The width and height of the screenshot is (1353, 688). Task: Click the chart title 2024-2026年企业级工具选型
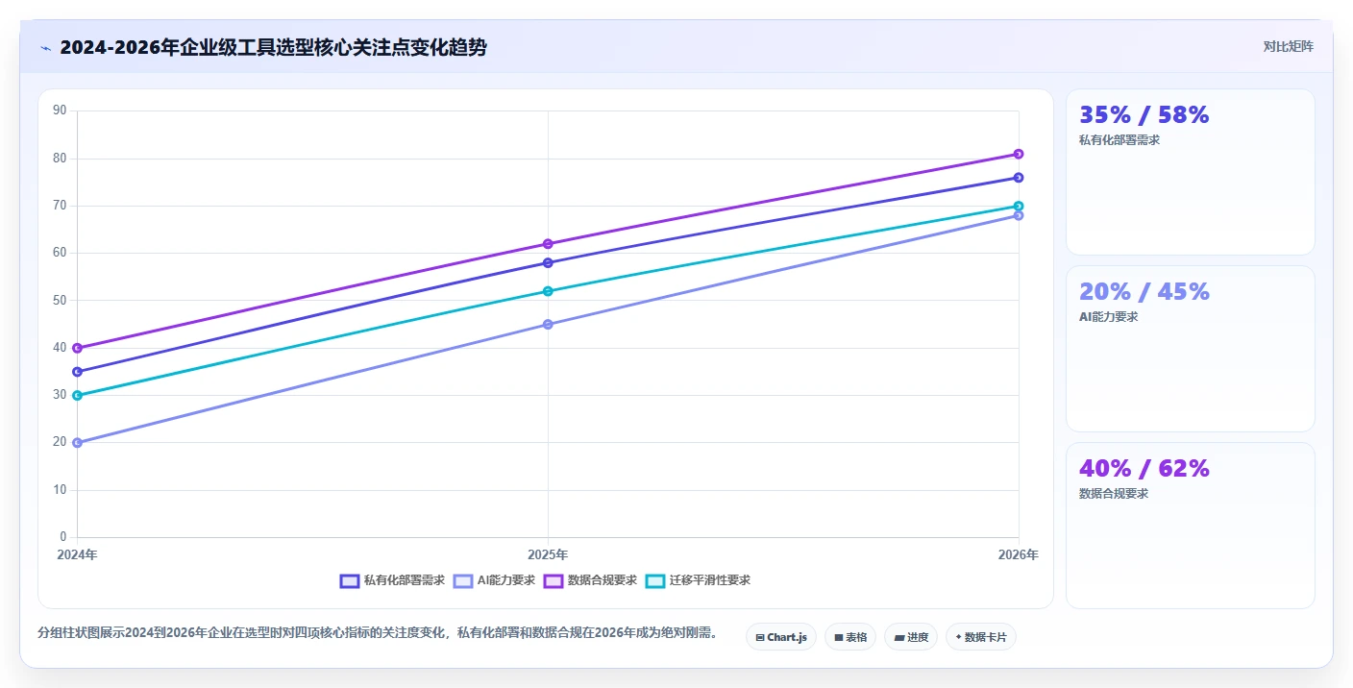pos(273,47)
